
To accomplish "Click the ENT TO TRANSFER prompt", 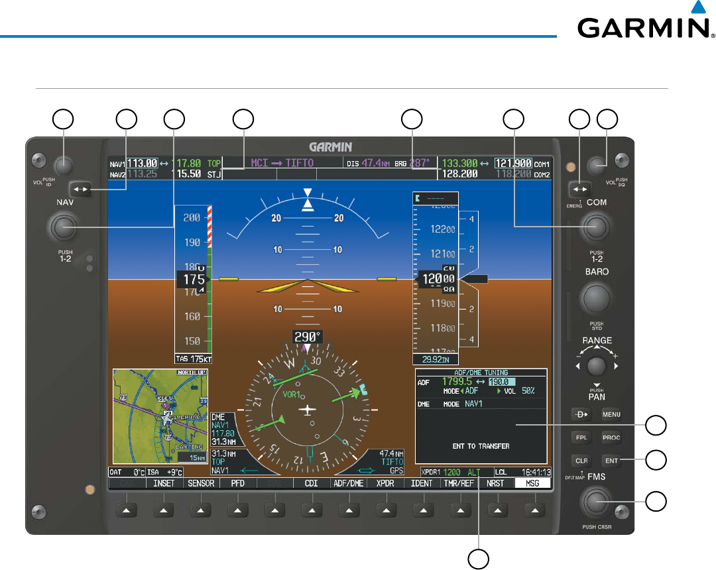I will pos(481,446).
